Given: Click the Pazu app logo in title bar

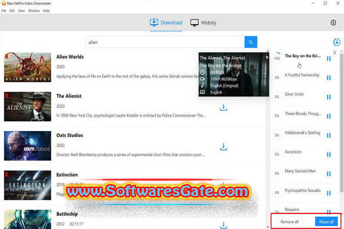Looking at the screenshot, I should pos(3,3).
